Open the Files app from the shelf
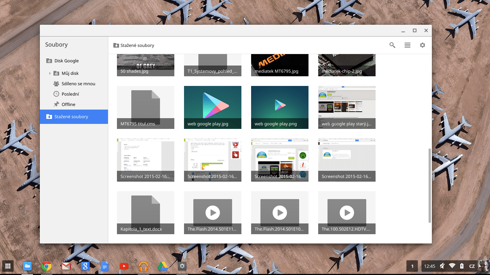This screenshot has height=275, width=490. click(27, 266)
